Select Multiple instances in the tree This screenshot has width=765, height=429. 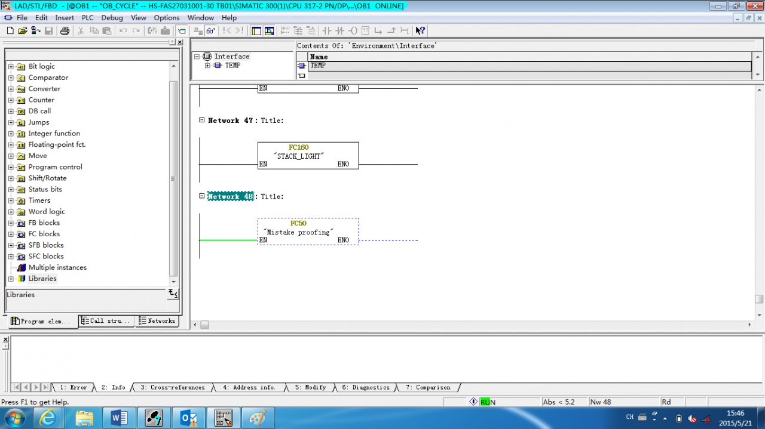[57, 268]
